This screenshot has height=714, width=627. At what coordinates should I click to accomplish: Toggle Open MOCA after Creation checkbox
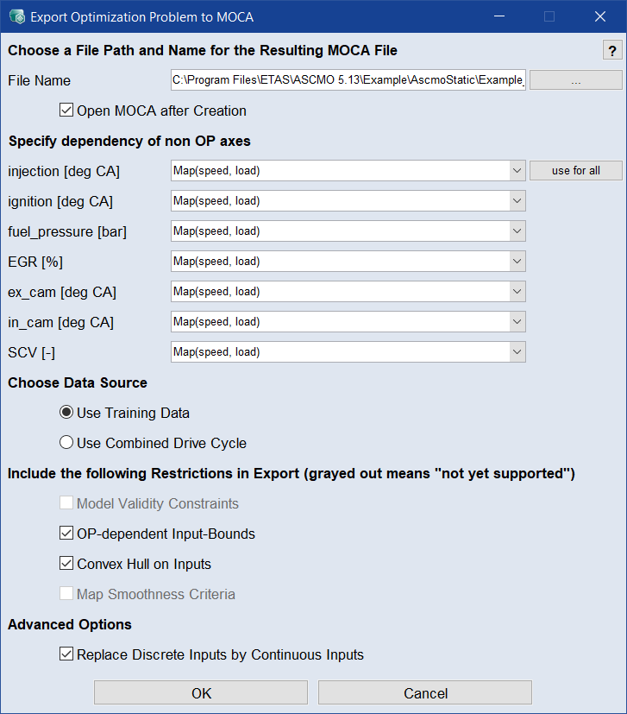click(x=66, y=111)
